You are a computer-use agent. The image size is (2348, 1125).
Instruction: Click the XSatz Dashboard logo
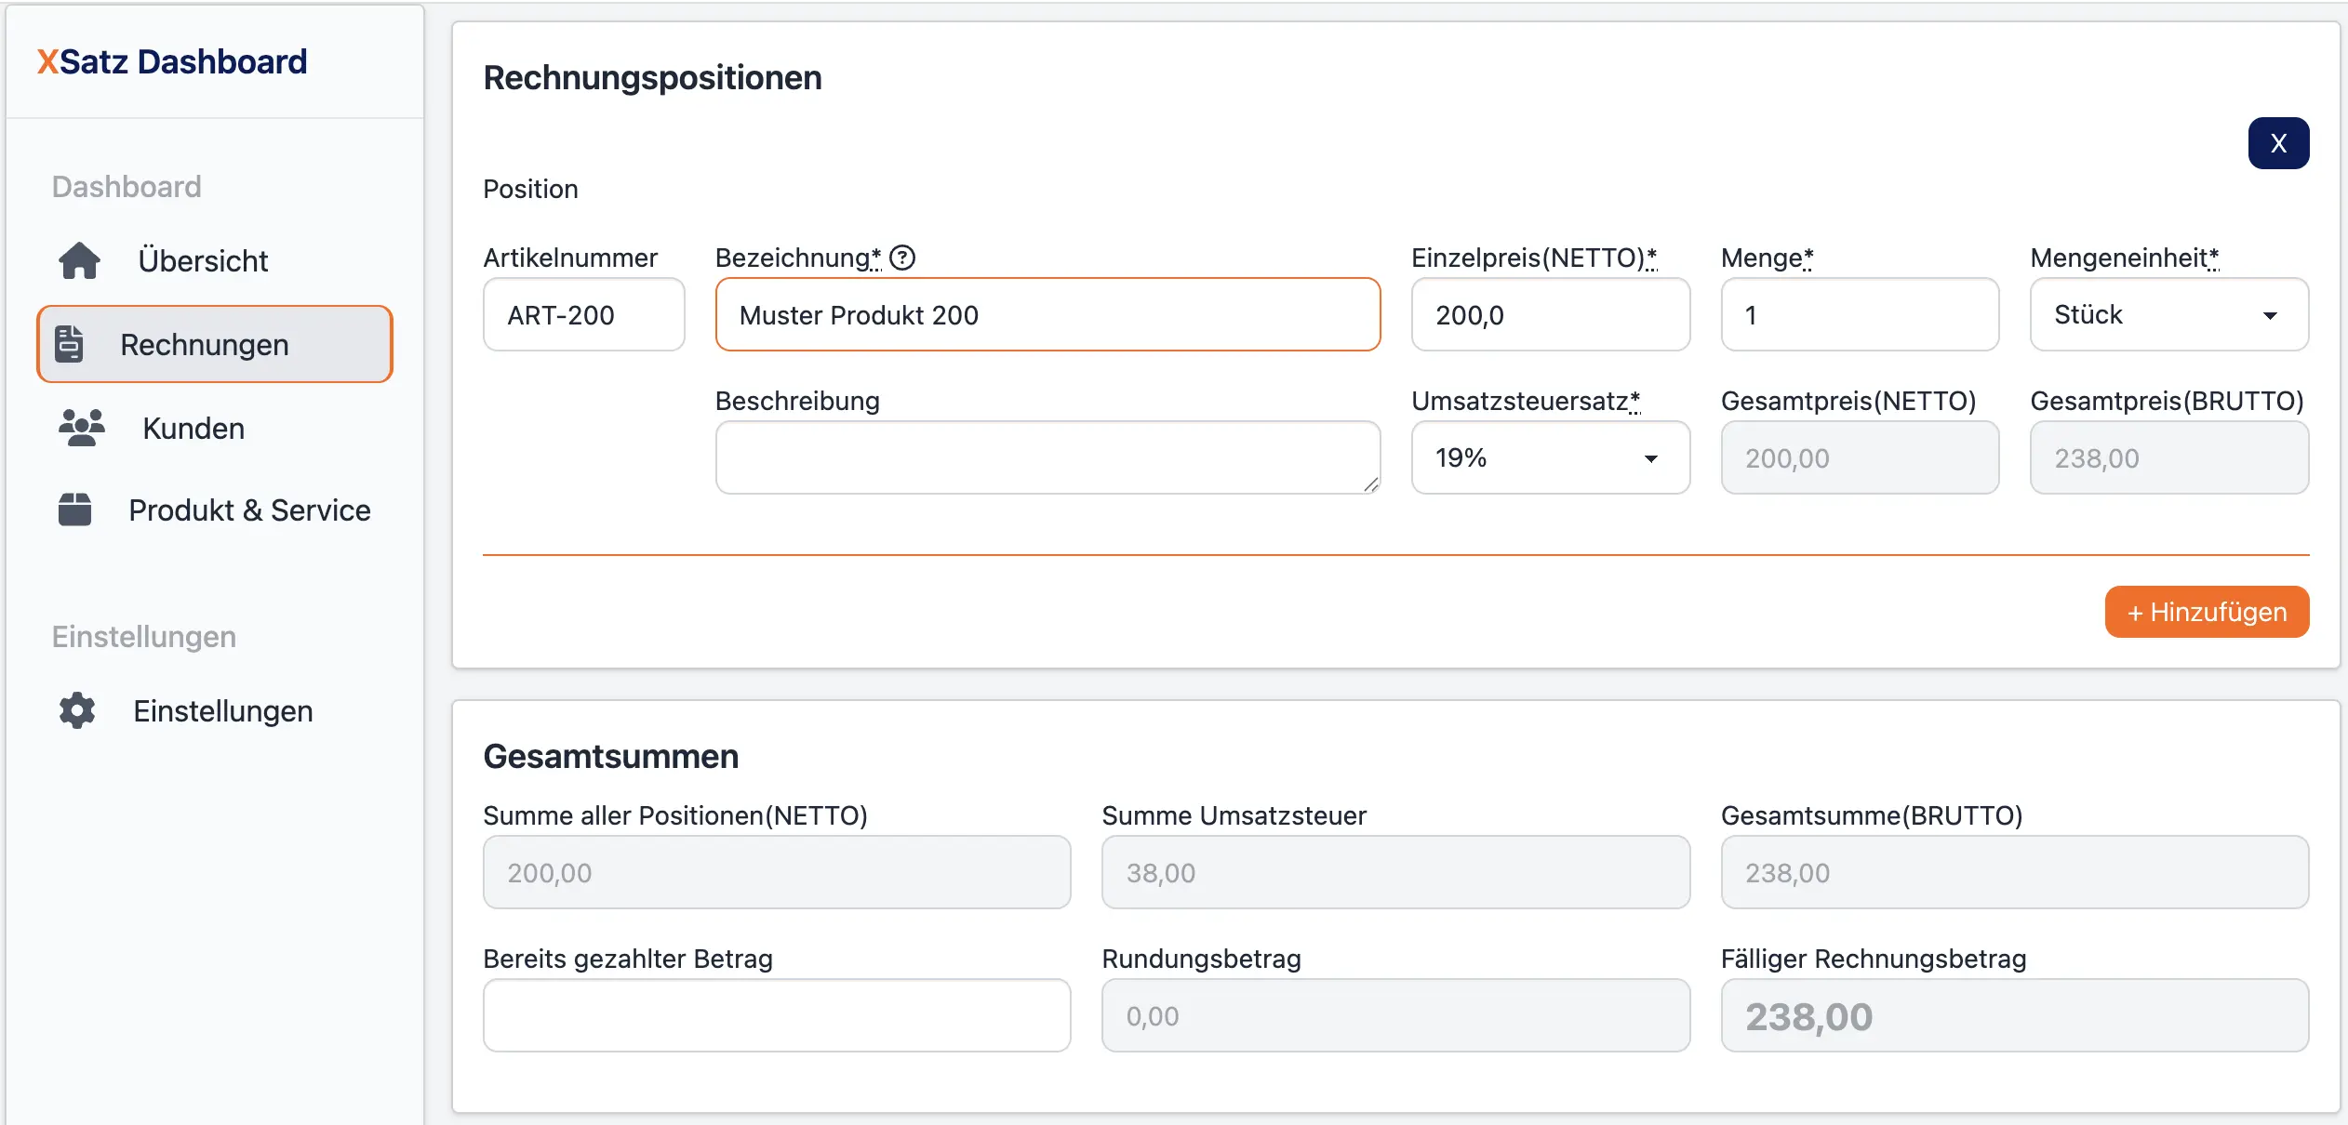[x=173, y=60]
